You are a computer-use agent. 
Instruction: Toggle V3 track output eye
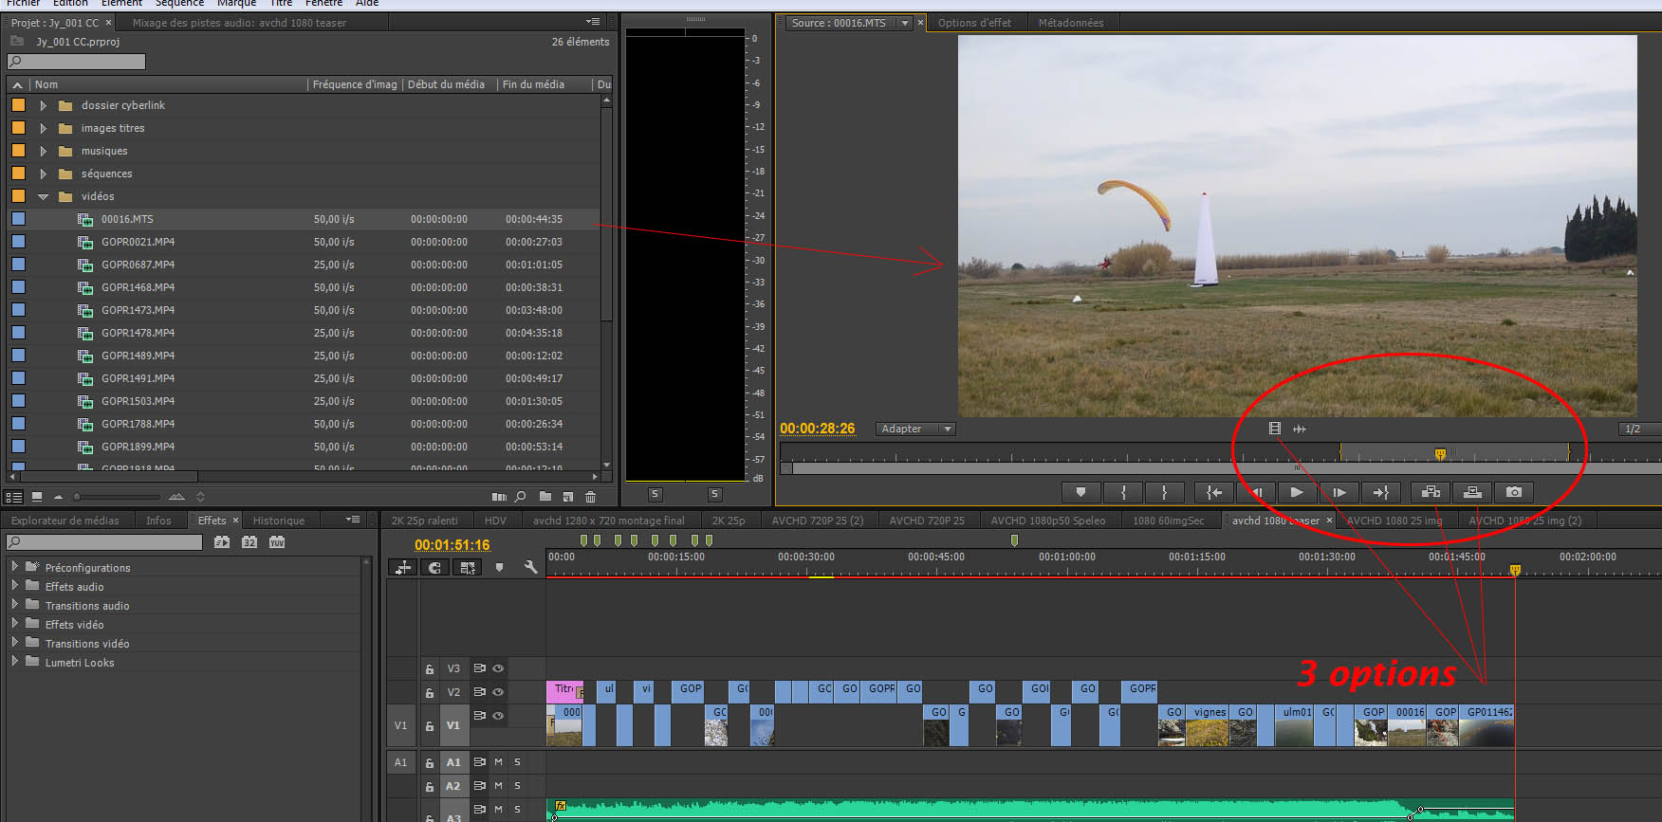498,668
